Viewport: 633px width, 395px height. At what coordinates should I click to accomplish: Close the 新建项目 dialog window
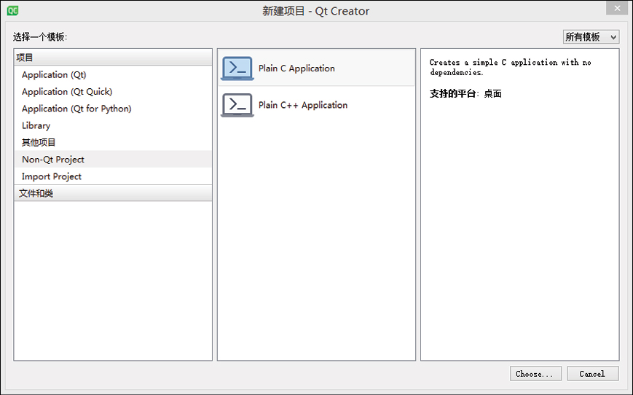(x=617, y=9)
